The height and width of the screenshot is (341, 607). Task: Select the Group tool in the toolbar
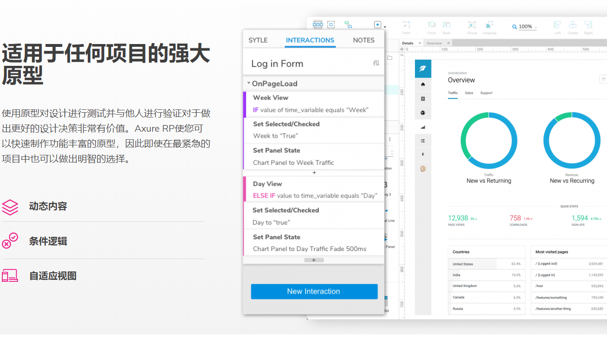(472, 25)
